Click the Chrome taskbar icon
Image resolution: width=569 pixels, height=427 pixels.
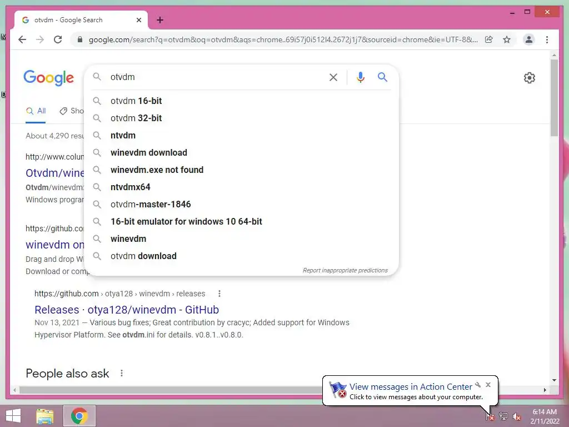click(x=79, y=416)
